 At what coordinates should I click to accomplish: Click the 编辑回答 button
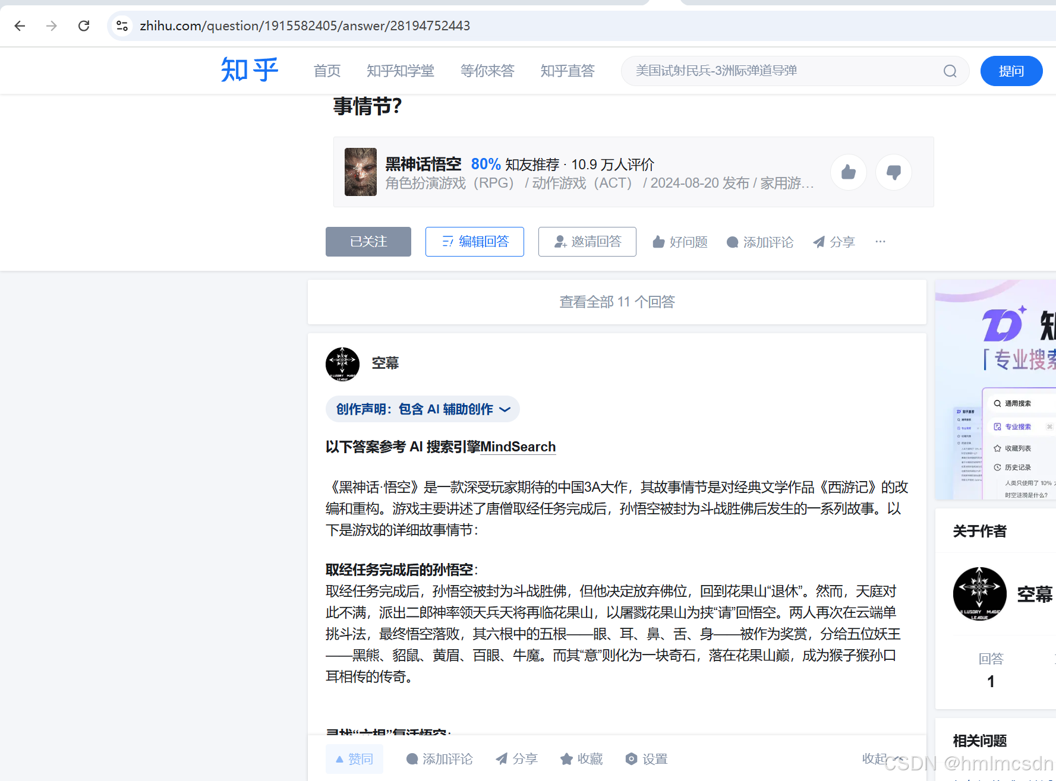[x=475, y=242]
